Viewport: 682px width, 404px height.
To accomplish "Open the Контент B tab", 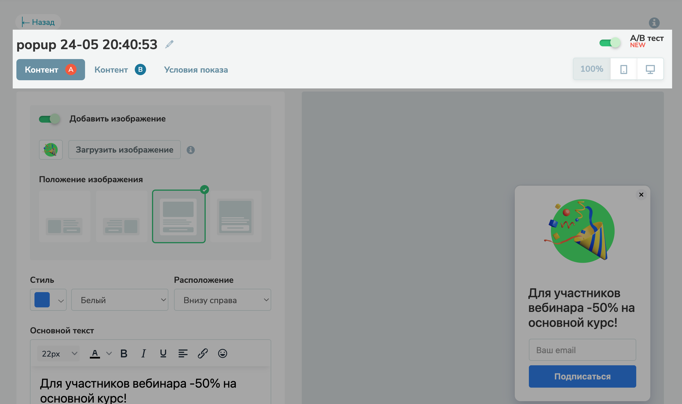I will pos(120,70).
